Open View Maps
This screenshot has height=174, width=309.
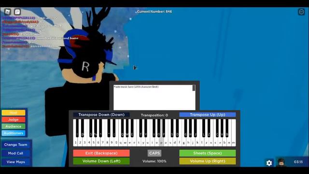tap(15, 162)
